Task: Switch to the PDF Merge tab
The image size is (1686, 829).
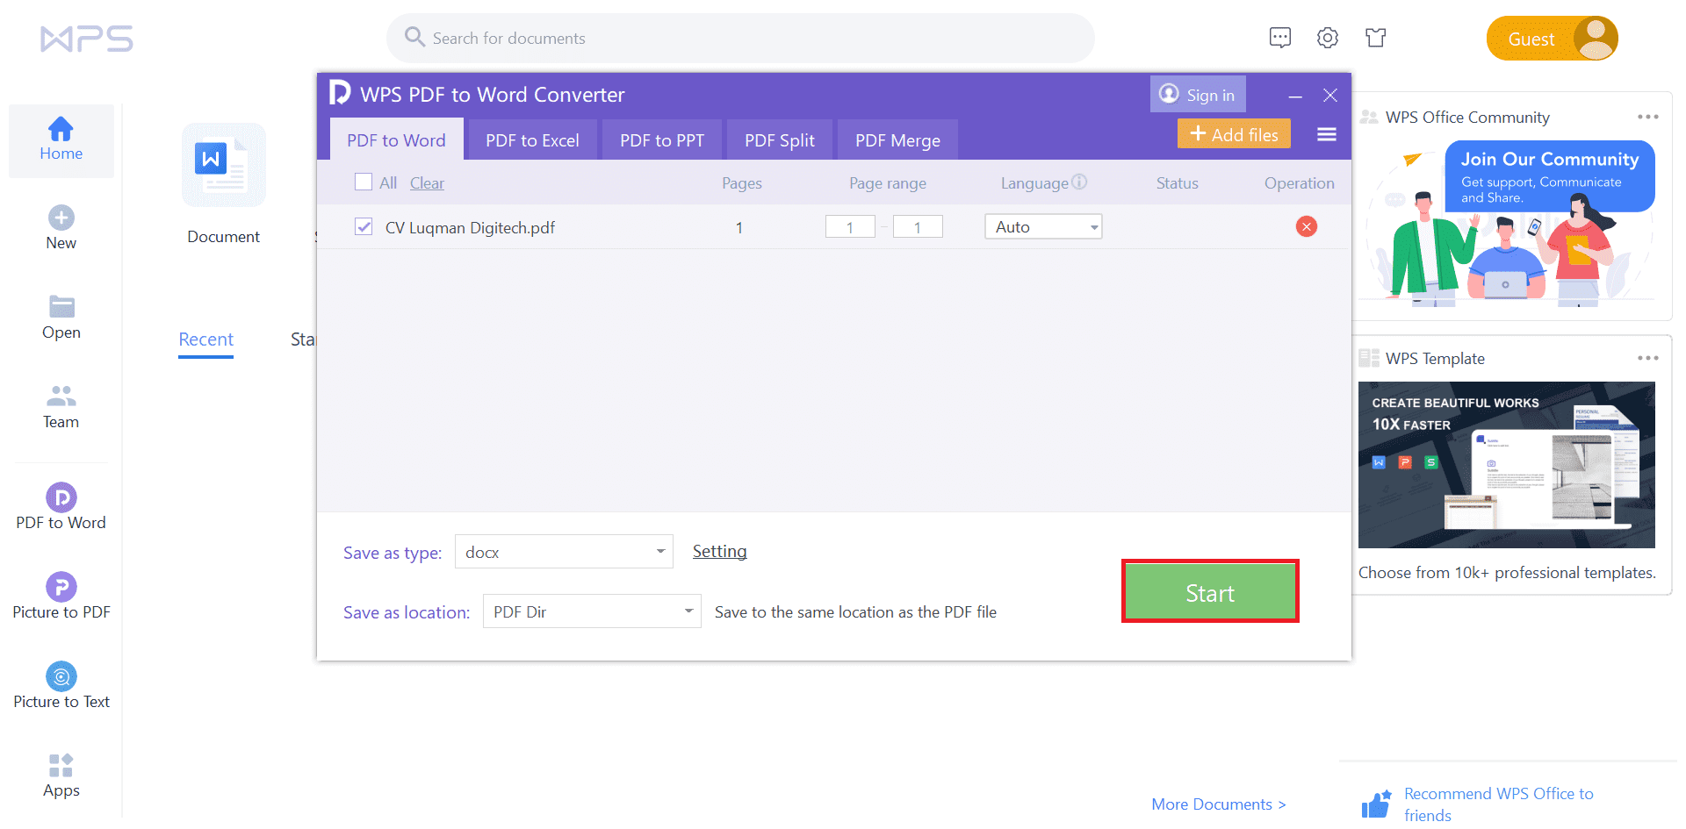Action: (x=897, y=139)
